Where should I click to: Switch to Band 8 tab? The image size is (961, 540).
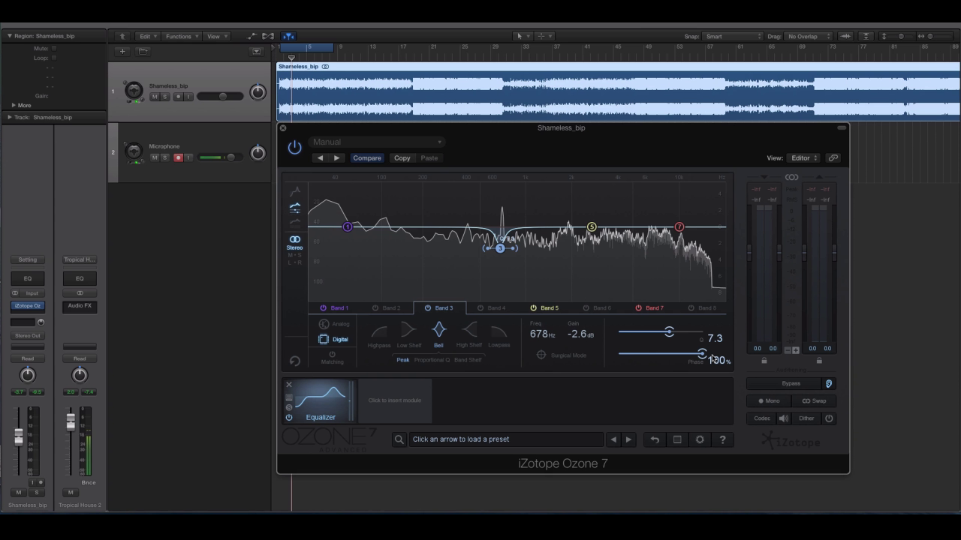click(x=702, y=307)
